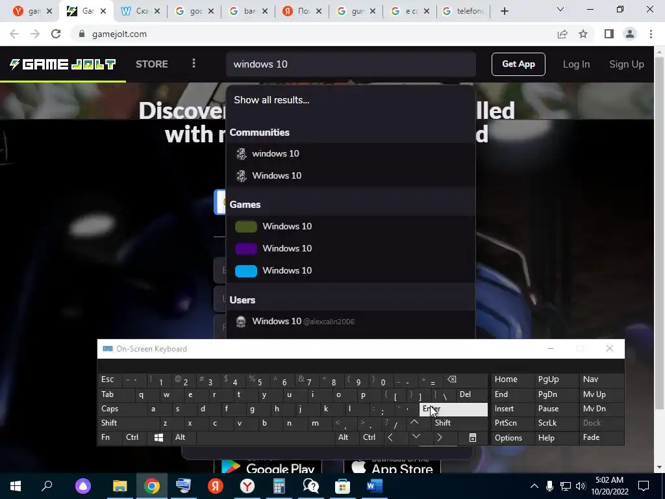Open the Windows 10 game with purple thumbnail
The width and height of the screenshot is (665, 499).
coord(351,249)
